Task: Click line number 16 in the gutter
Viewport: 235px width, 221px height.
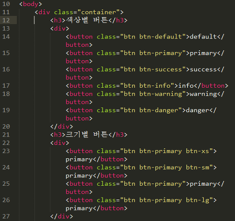Action: coord(6,69)
